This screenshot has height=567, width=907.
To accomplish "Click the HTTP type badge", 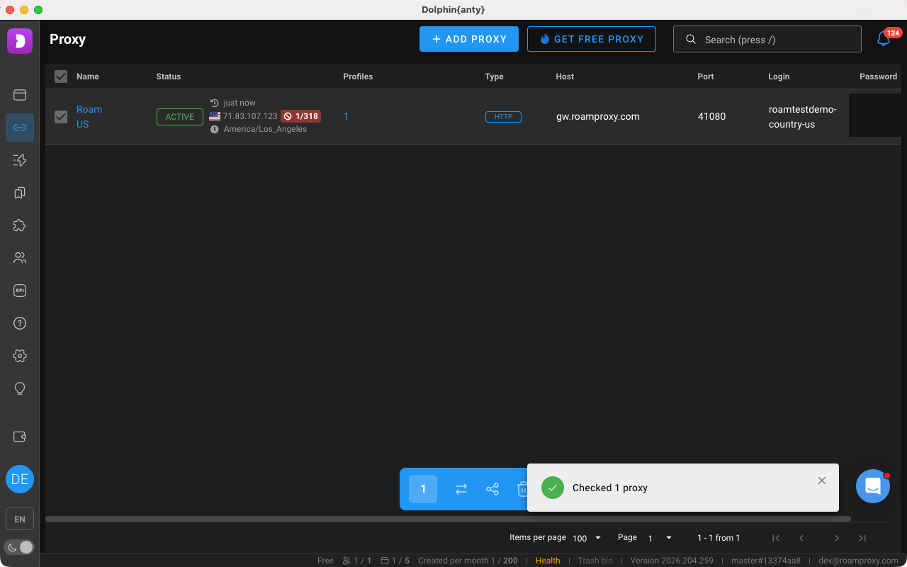I will tap(503, 117).
